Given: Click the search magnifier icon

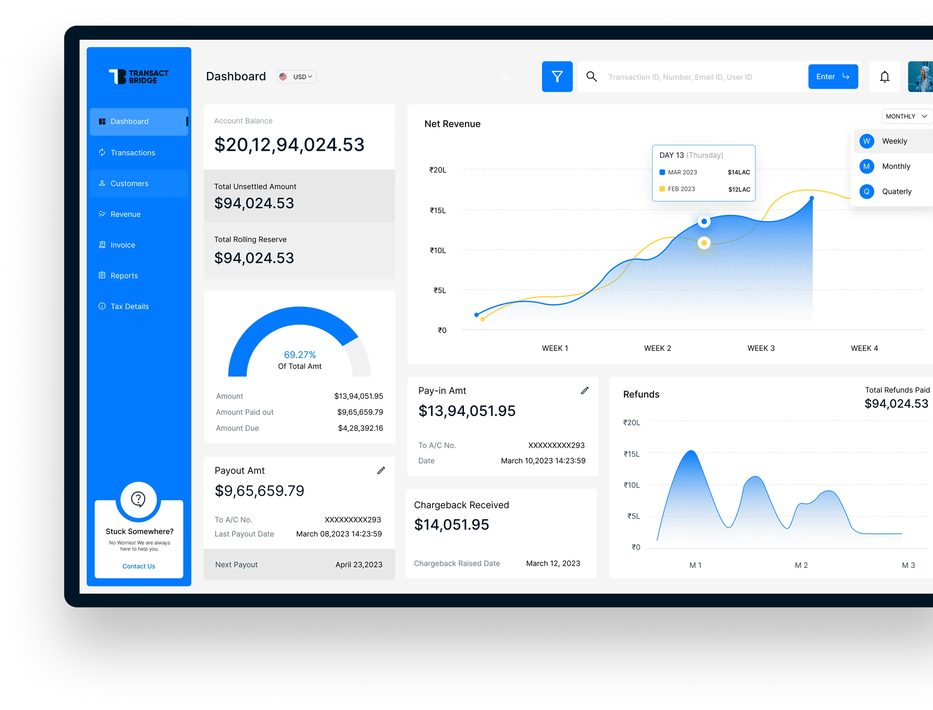Looking at the screenshot, I should [591, 77].
